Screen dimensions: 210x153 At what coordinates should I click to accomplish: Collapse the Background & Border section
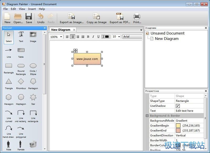(x=147, y=116)
